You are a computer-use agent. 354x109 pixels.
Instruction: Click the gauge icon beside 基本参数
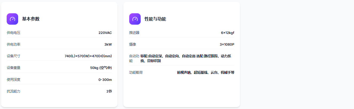pyautogui.click(x=12, y=19)
